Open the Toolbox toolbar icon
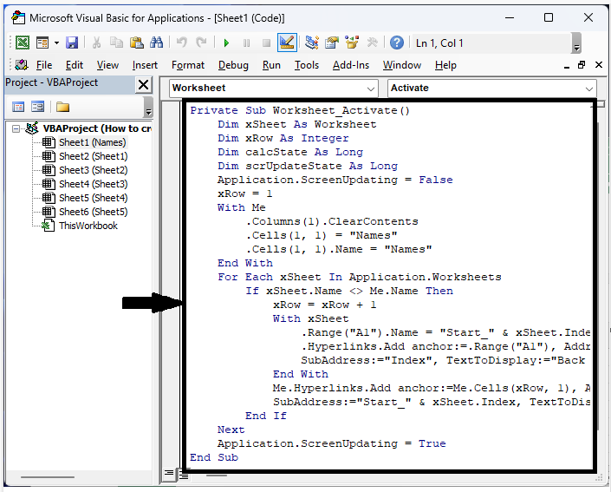 tap(372, 43)
